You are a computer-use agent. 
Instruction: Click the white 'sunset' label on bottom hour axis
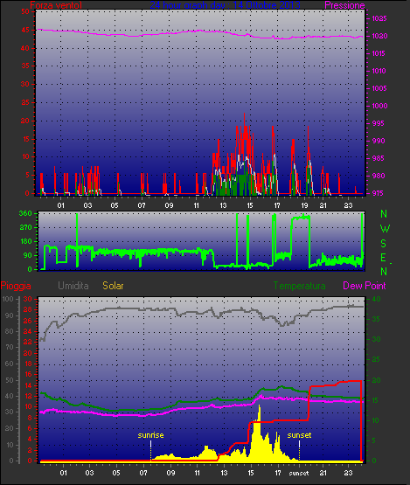299,473
